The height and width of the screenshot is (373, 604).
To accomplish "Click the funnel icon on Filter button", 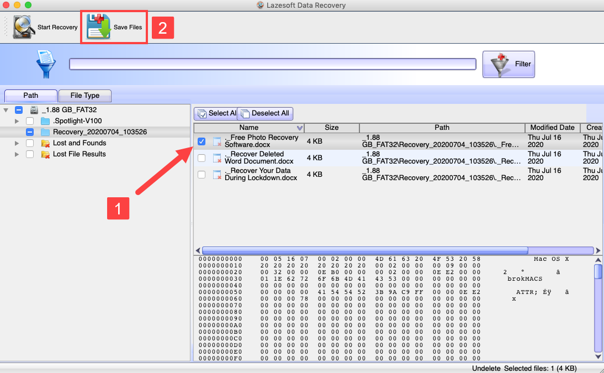I will (x=500, y=65).
